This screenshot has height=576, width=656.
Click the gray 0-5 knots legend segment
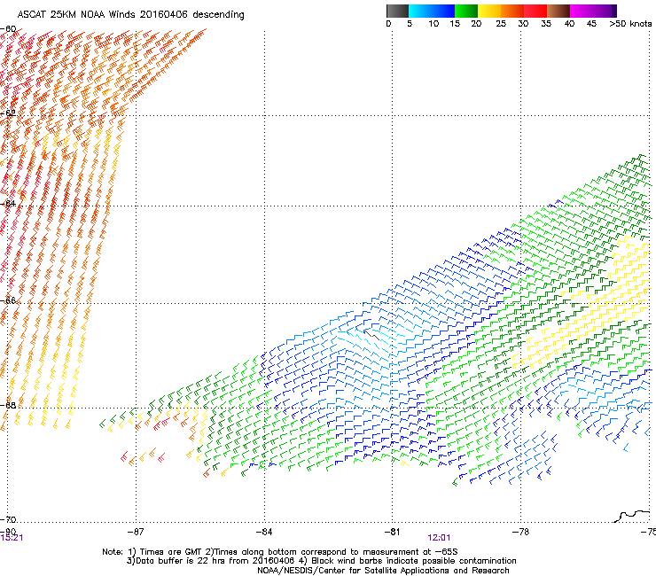coord(397,11)
